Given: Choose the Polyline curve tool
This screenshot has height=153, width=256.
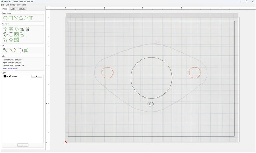Looking at the screenshot, I should coord(16,18).
